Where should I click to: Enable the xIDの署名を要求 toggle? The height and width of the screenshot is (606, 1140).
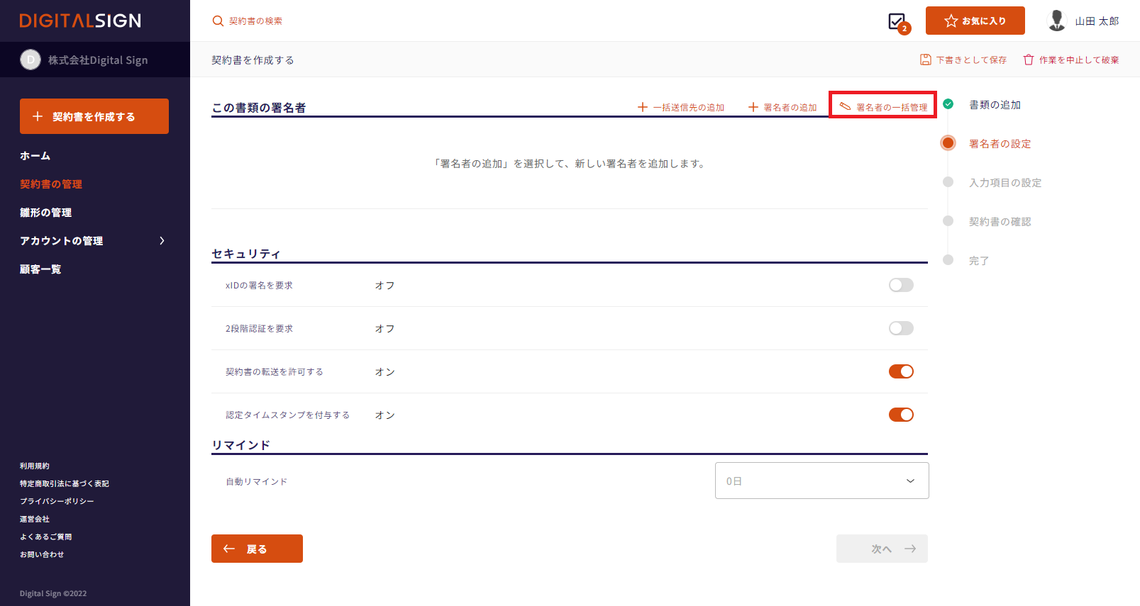(x=901, y=285)
